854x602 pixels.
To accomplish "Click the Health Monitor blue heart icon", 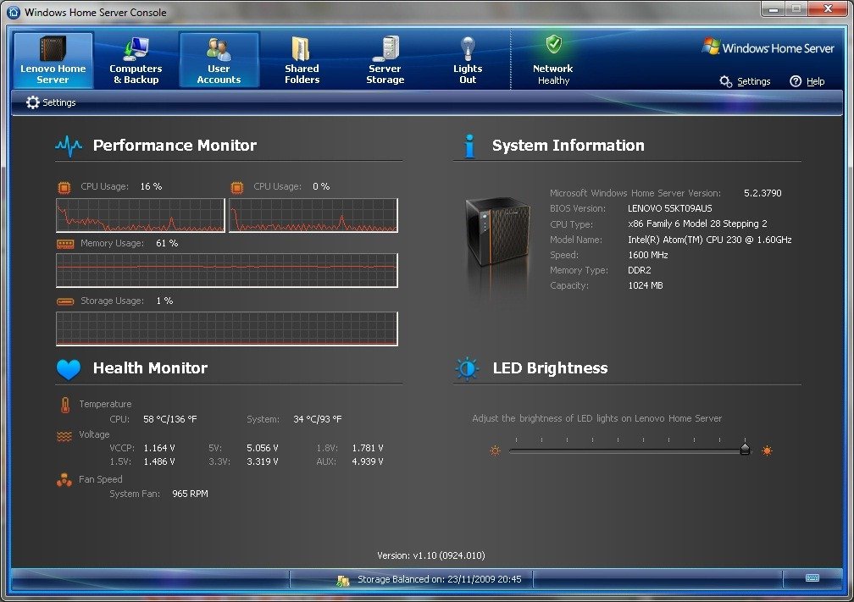I will pyautogui.click(x=69, y=369).
